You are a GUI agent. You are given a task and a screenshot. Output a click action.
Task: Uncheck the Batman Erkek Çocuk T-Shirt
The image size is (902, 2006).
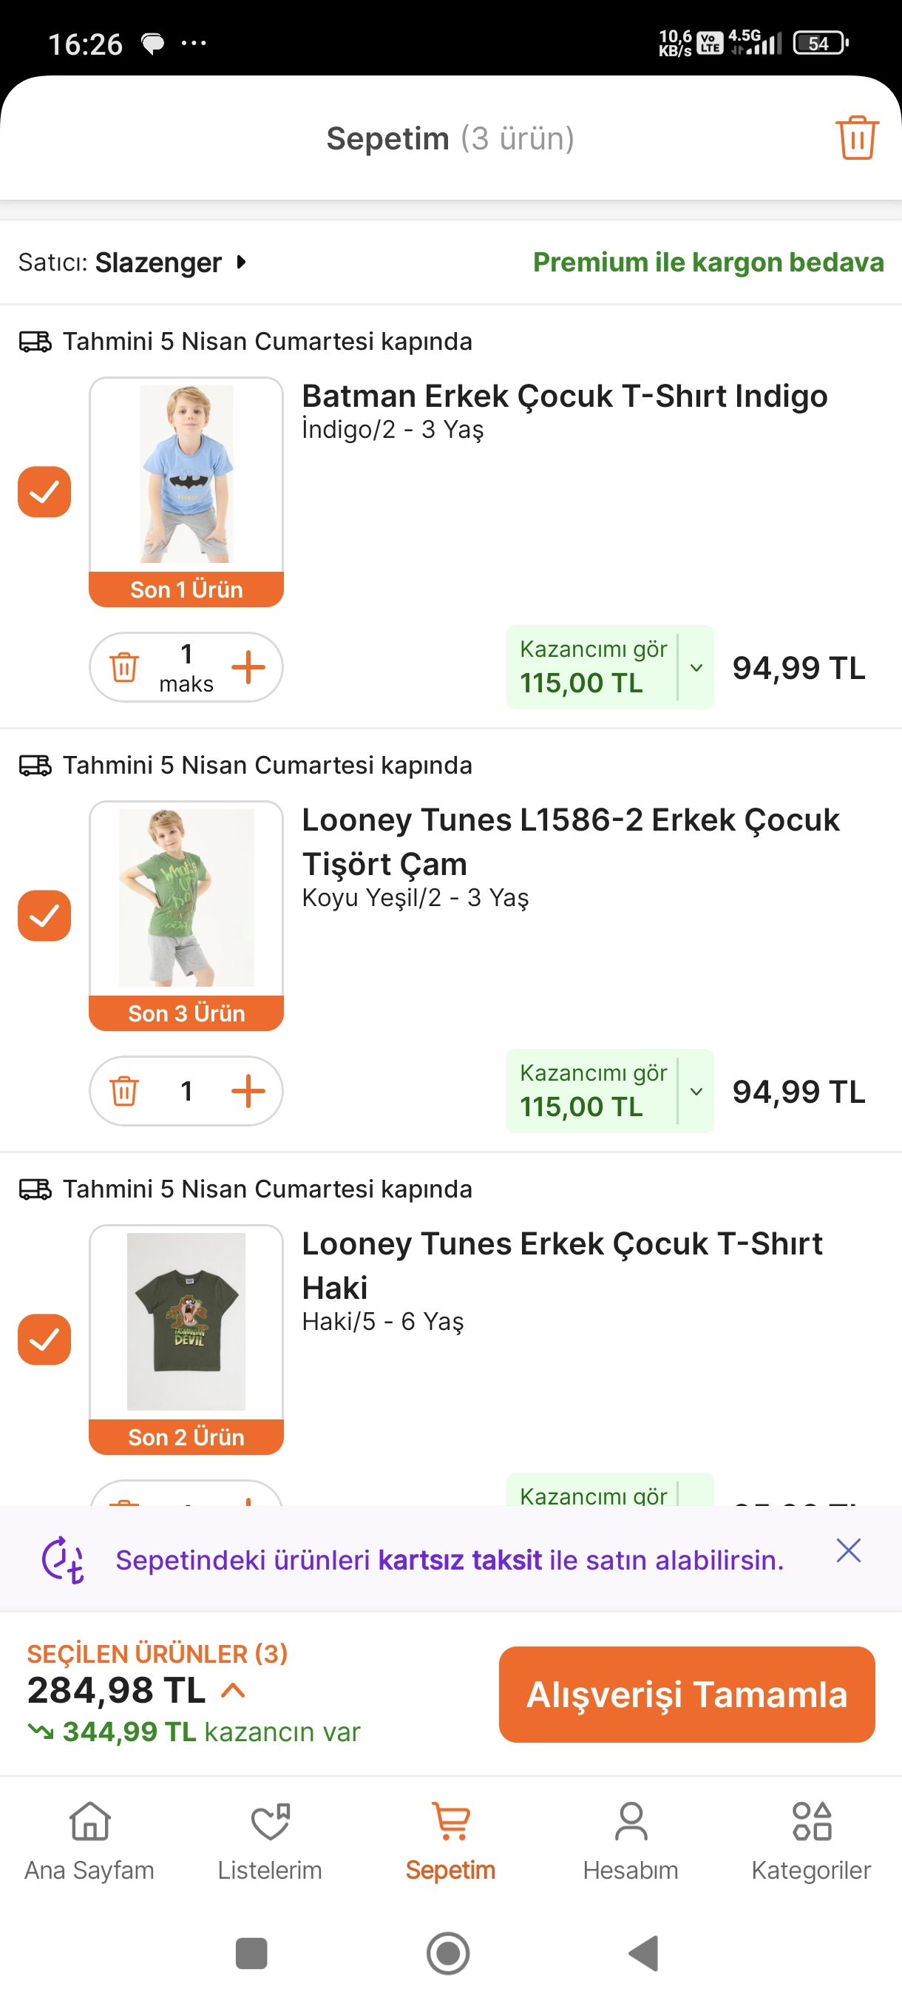tap(44, 492)
